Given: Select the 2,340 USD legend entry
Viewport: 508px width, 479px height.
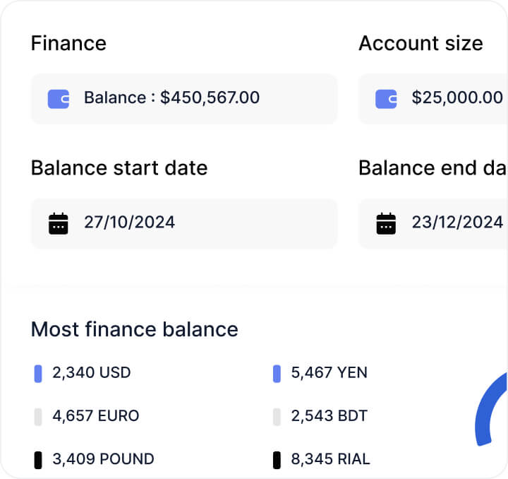Looking at the screenshot, I should [x=83, y=373].
